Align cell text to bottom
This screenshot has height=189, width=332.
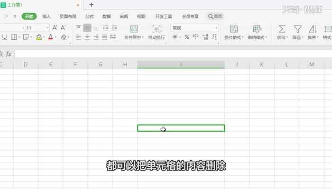(x=96, y=28)
